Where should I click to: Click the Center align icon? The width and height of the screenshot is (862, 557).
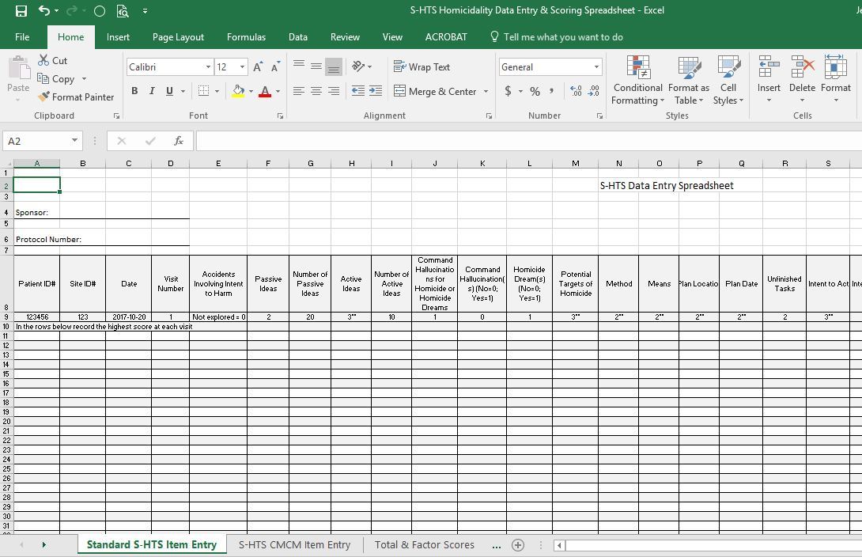click(x=316, y=92)
